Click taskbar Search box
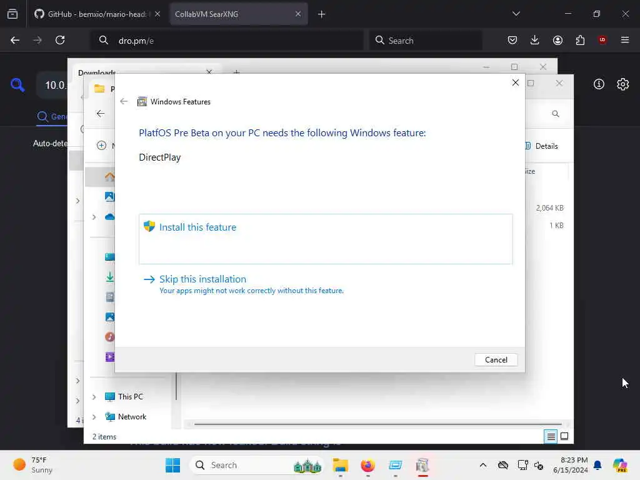The height and width of the screenshot is (480, 640). (256, 465)
